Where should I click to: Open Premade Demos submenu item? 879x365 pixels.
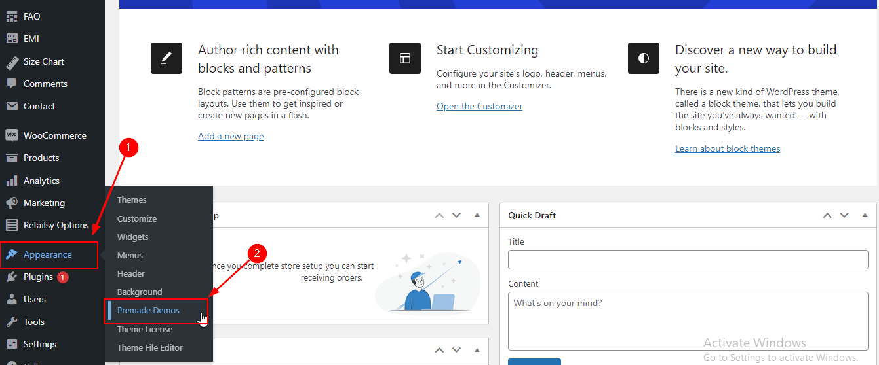[148, 311]
